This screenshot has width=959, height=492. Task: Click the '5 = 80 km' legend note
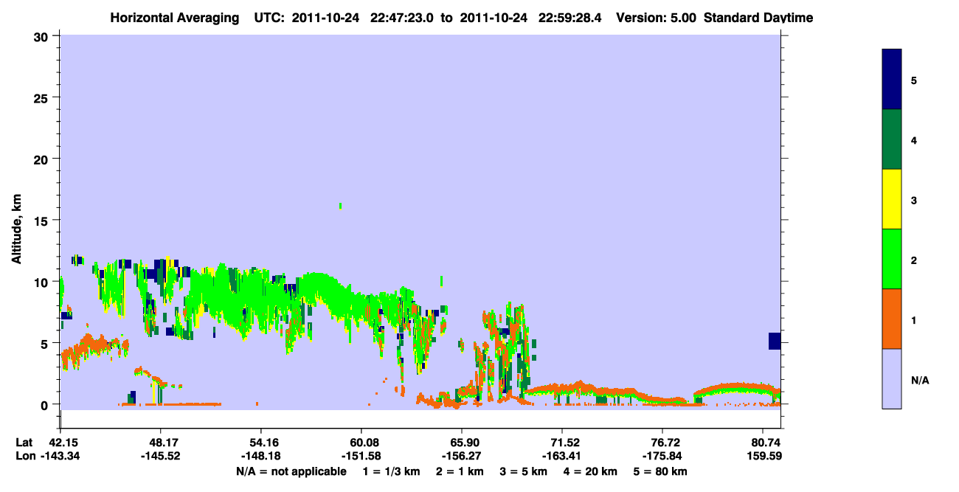[x=661, y=471]
